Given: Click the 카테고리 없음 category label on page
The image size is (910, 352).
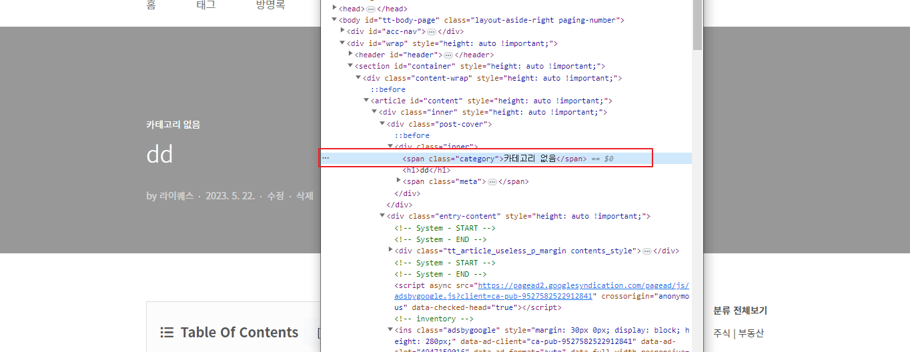Looking at the screenshot, I should click(x=173, y=125).
